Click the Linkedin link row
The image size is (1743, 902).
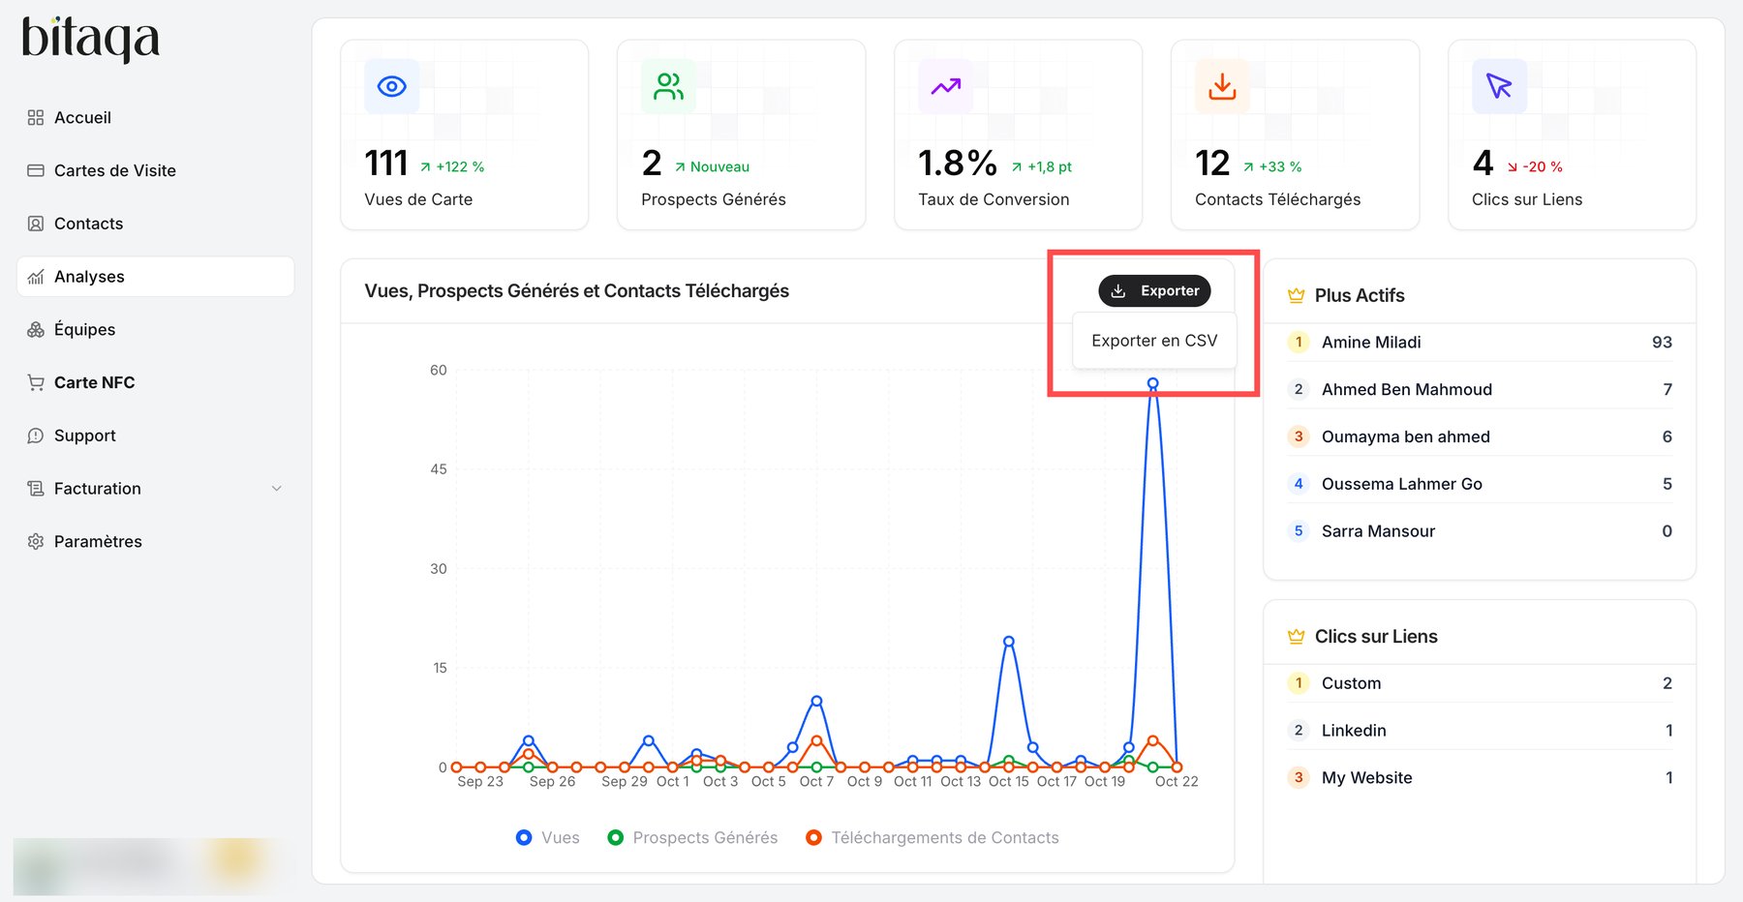(1480, 731)
